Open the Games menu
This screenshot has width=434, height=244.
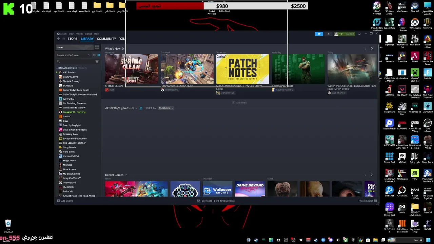coord(88,34)
